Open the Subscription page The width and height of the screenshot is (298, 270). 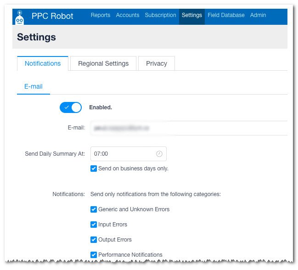pos(160,15)
